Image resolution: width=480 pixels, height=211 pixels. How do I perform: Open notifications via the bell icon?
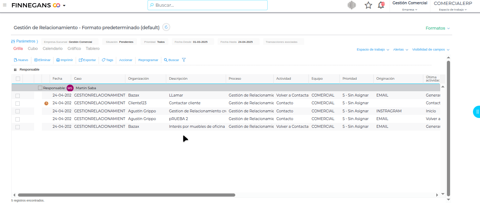381,5
